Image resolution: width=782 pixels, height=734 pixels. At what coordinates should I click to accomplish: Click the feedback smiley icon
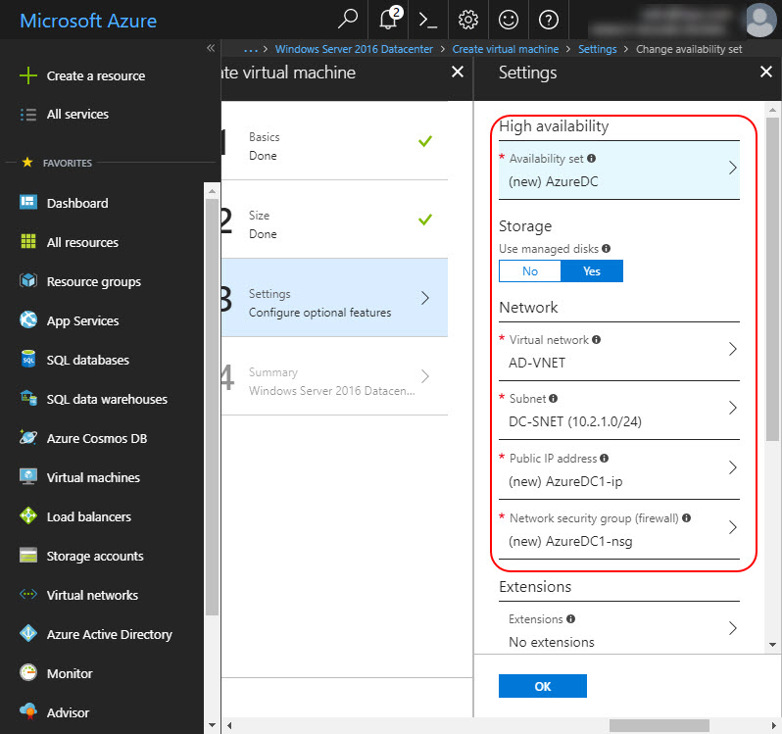click(509, 20)
